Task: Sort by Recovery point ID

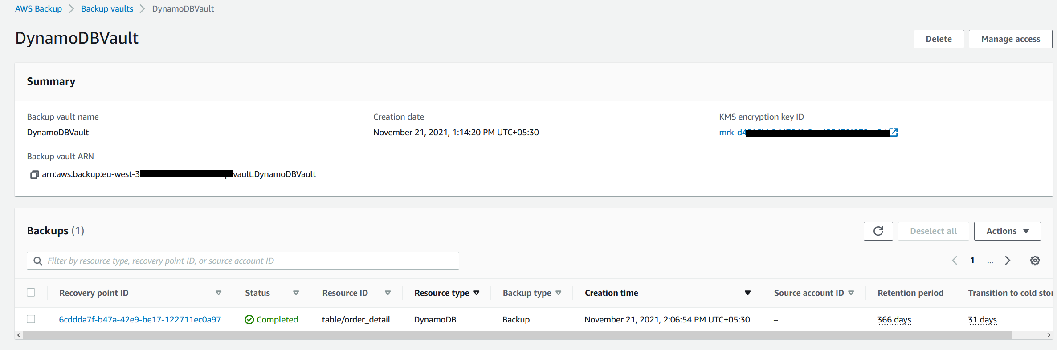Action: (218, 293)
